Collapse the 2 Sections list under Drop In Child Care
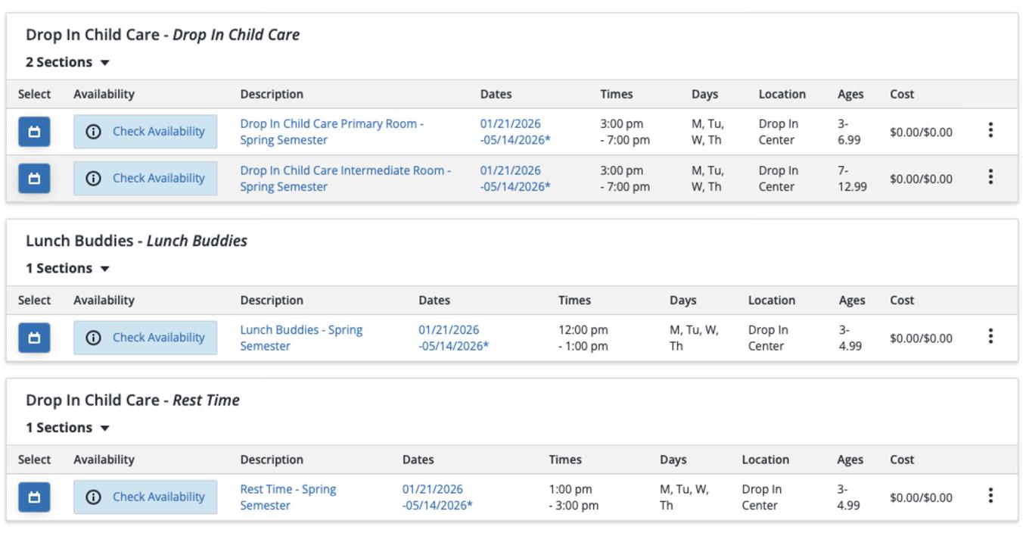Viewport: 1029px width, 533px height. [68, 62]
